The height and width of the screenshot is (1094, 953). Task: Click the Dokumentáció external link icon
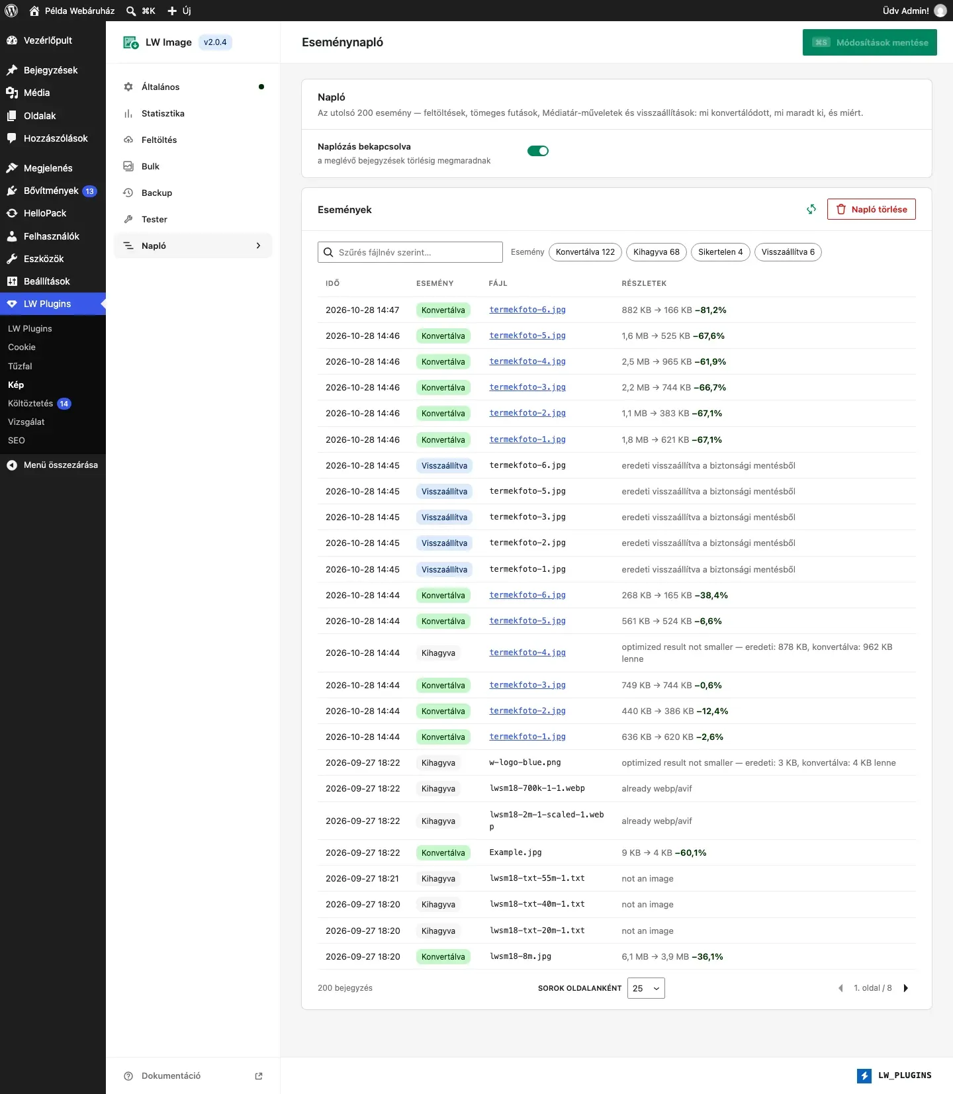point(259,1076)
